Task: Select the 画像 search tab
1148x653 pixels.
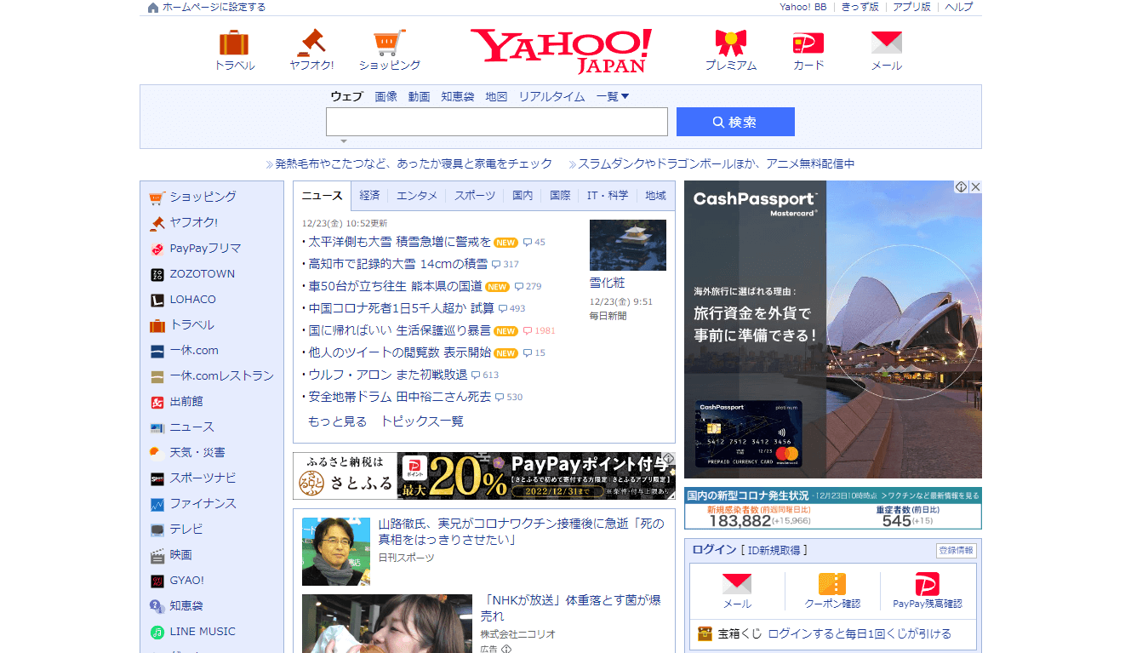Action: tap(386, 96)
